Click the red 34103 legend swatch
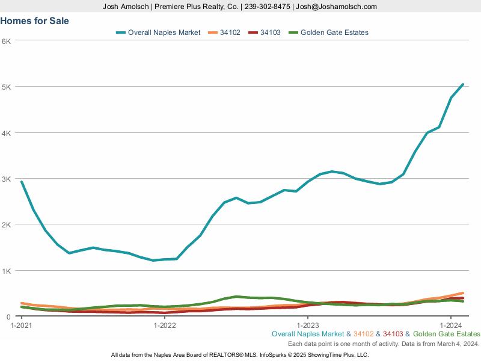The width and height of the screenshot is (481, 361). click(x=253, y=32)
